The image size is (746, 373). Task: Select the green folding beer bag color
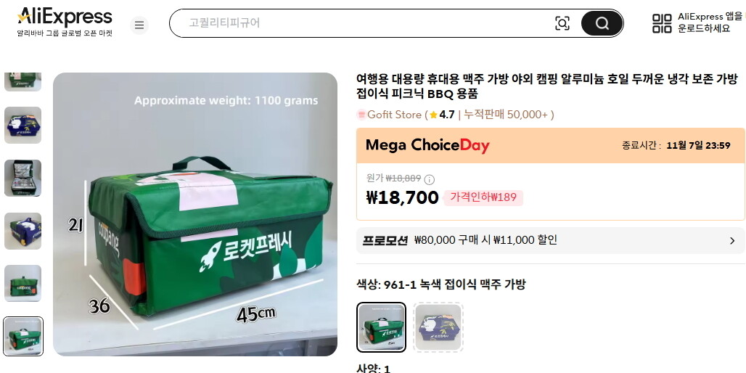(381, 327)
